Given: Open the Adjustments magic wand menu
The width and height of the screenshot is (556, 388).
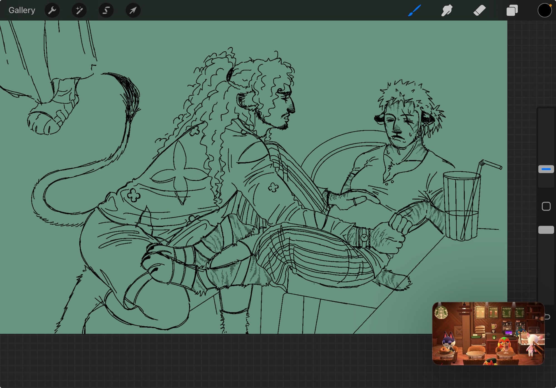Looking at the screenshot, I should tap(79, 11).
